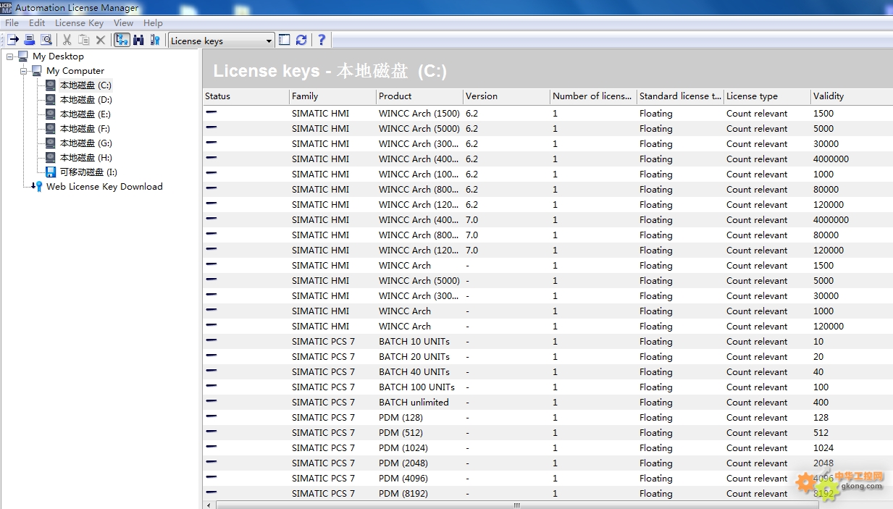Screen dimensions: 893x509
Task: Select My Computer in the tree
Action: 75,71
